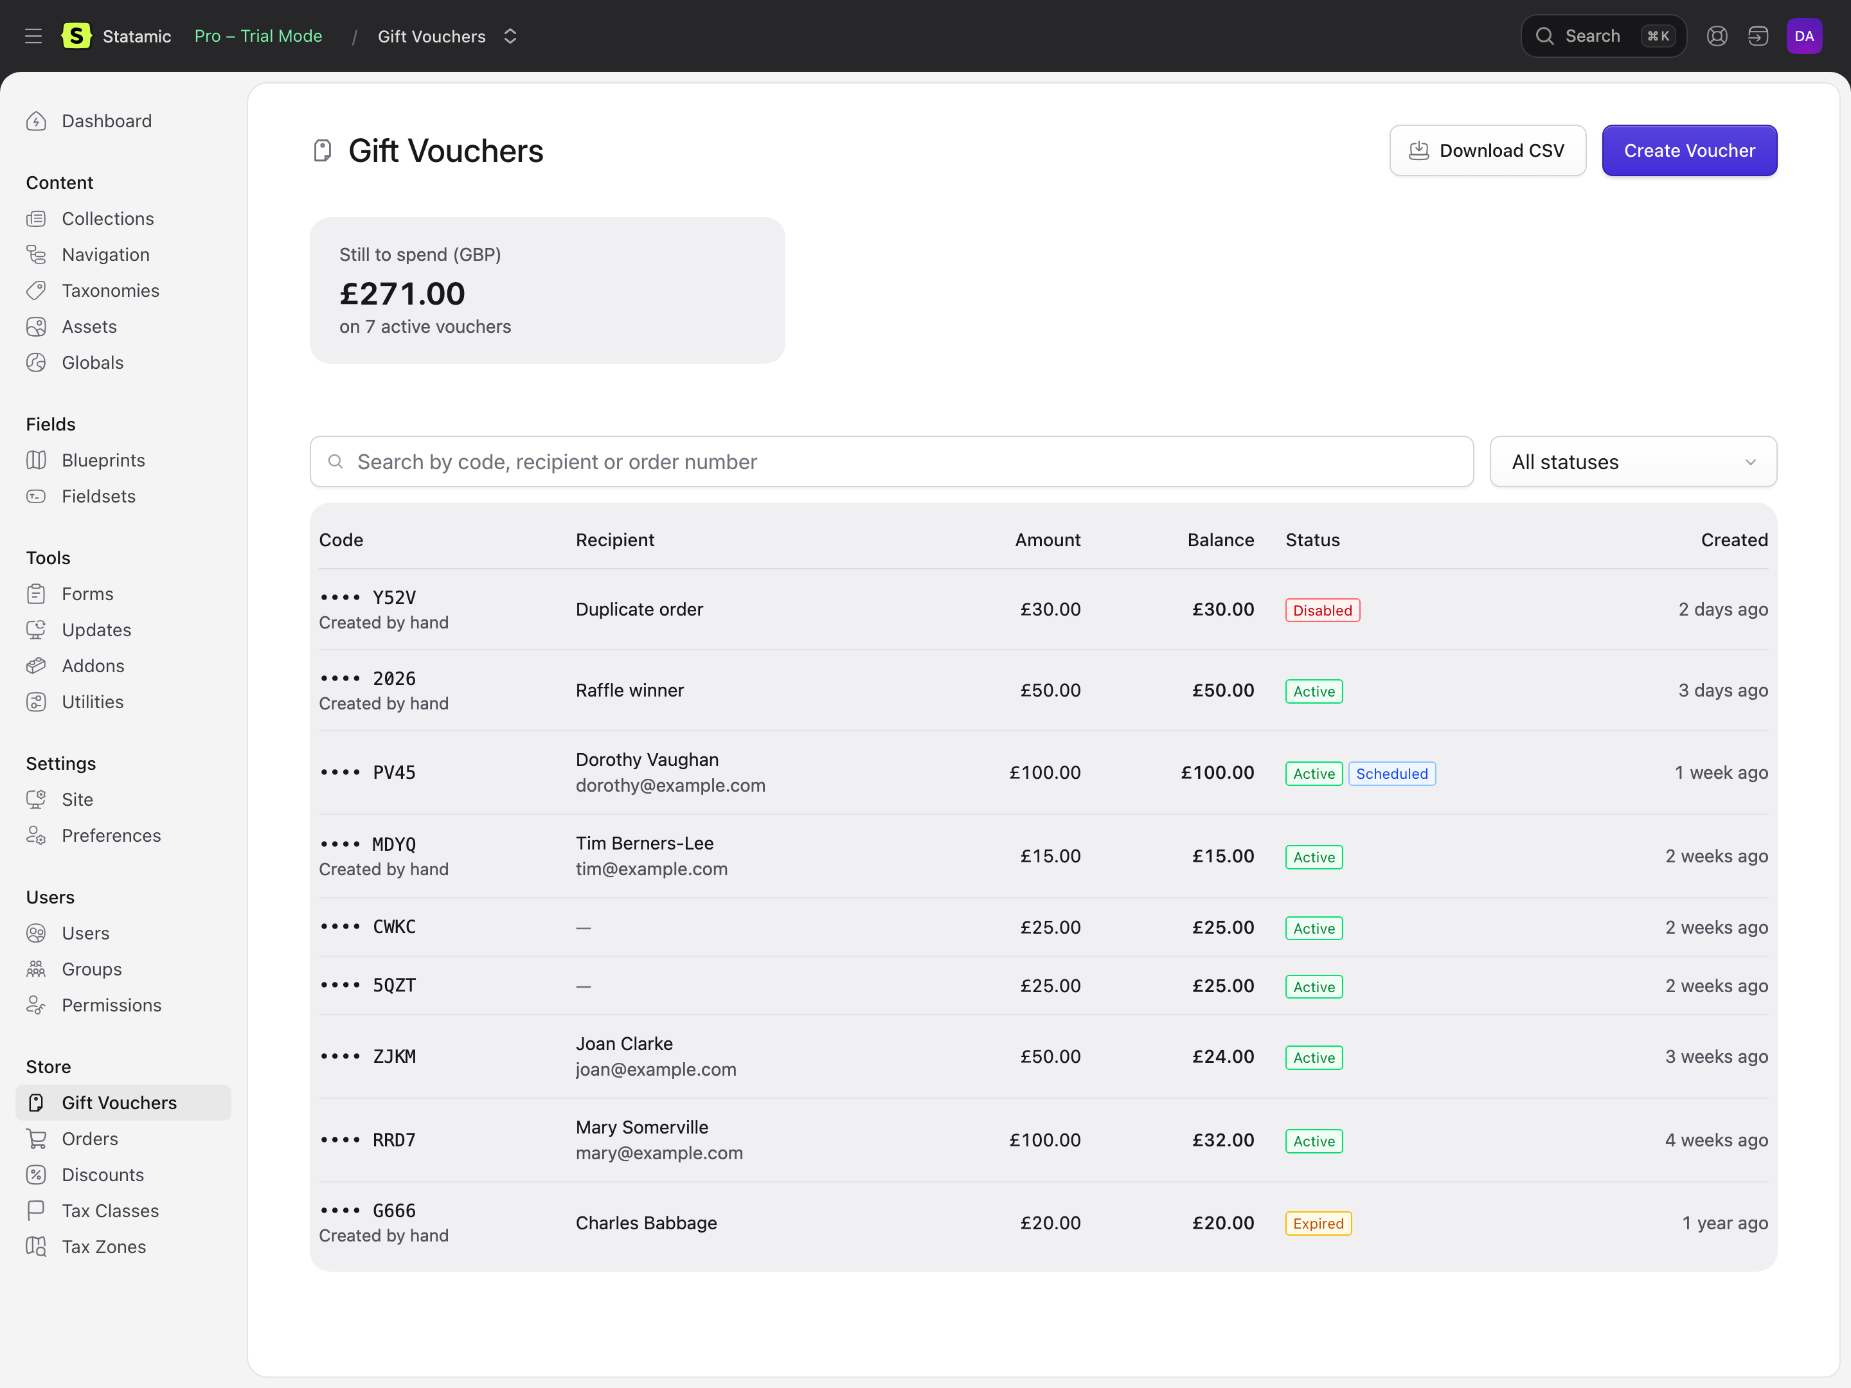Click the Scheduled badge on PV45 row

(x=1391, y=774)
